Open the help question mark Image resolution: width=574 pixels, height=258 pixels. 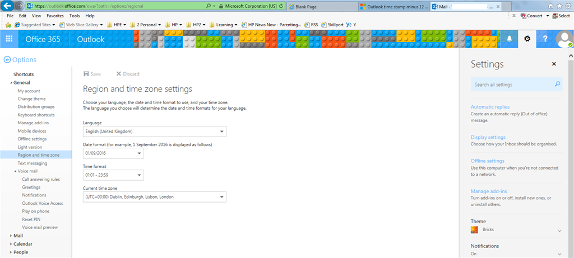click(545, 39)
